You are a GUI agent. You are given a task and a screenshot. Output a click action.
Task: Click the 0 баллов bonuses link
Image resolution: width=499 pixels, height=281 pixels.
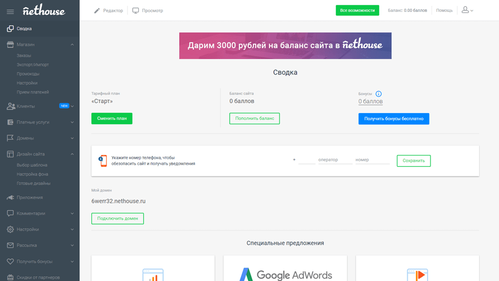pyautogui.click(x=370, y=101)
